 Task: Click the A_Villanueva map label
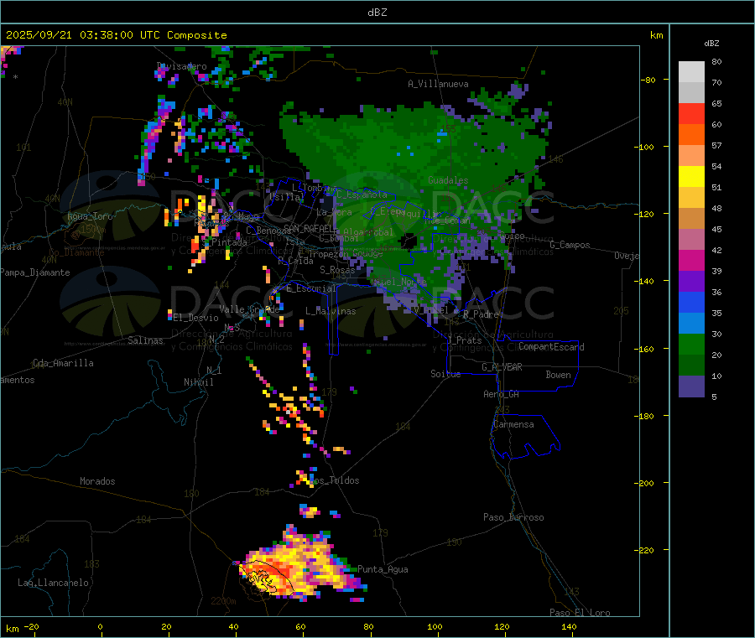[x=438, y=84]
